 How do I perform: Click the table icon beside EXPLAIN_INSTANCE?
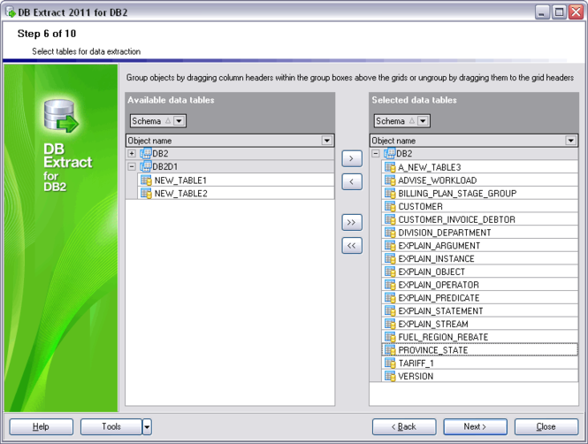(390, 259)
